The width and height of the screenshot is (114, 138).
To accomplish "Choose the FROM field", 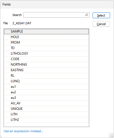I will 46,43.
